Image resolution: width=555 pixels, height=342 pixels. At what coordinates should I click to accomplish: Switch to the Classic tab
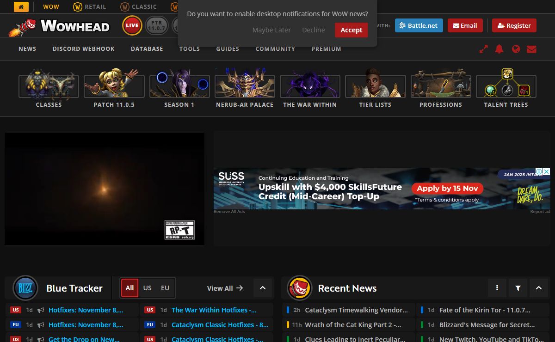coord(138,7)
